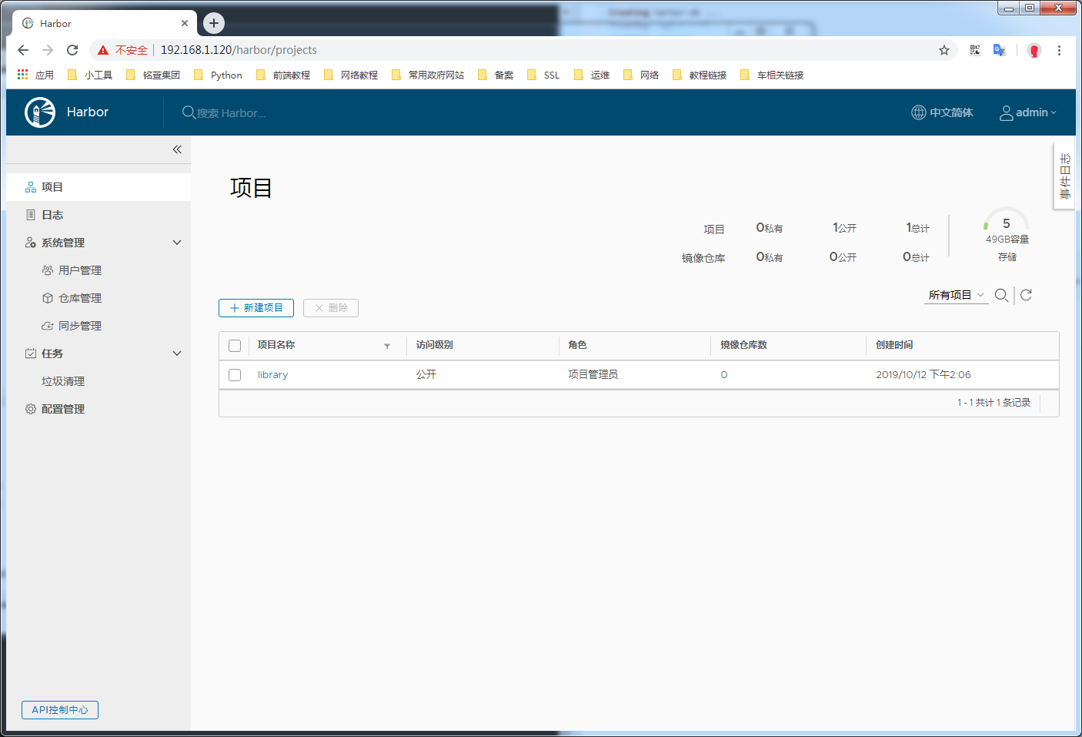The image size is (1082, 737).
Task: Bookmark this page with the star icon
Action: coord(944,50)
